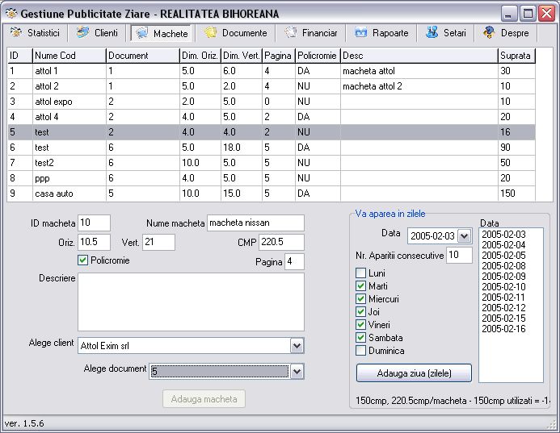
Task: Sort table by Suprata column header
Action: pos(516,56)
